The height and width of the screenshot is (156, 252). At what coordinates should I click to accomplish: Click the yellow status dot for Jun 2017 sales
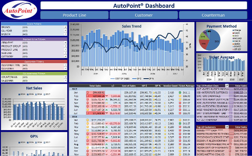[88, 110]
